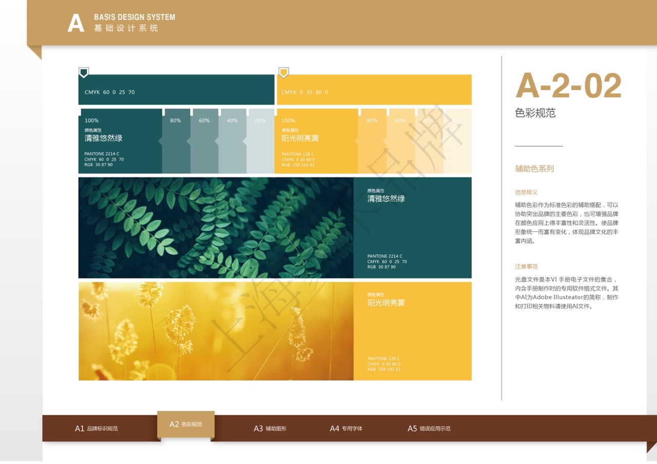
Task: Select the yellow CMYK 0 30 80 0 bar
Action: 374,90
